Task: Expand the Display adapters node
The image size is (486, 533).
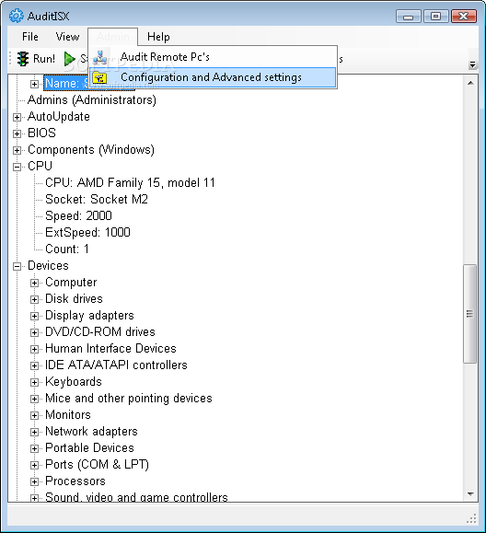Action: (34, 316)
